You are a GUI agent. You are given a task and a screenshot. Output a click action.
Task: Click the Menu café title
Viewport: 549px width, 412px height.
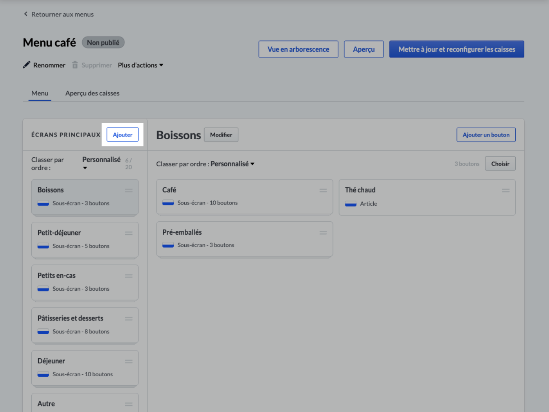coord(49,42)
